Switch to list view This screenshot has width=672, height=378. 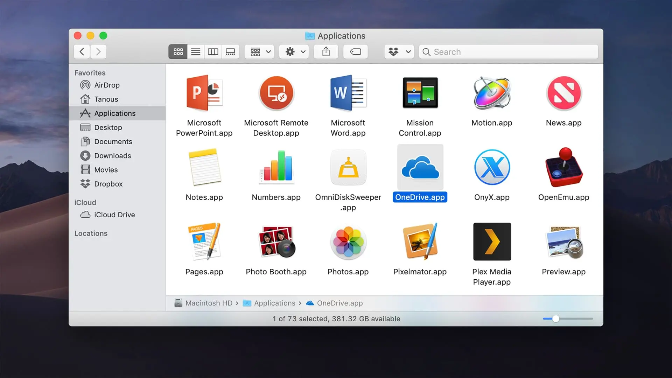pyautogui.click(x=196, y=52)
